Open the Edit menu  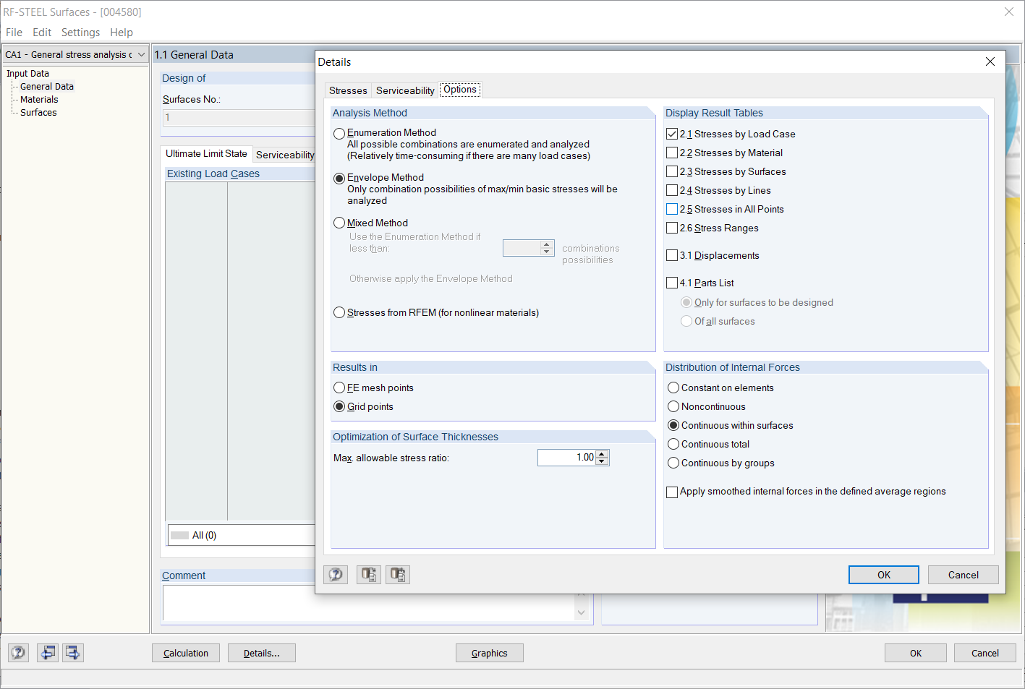click(x=42, y=32)
